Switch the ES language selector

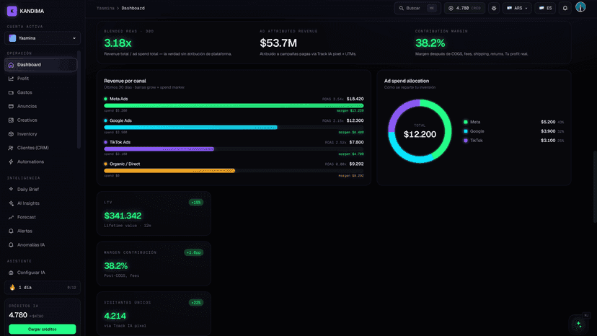click(x=545, y=8)
